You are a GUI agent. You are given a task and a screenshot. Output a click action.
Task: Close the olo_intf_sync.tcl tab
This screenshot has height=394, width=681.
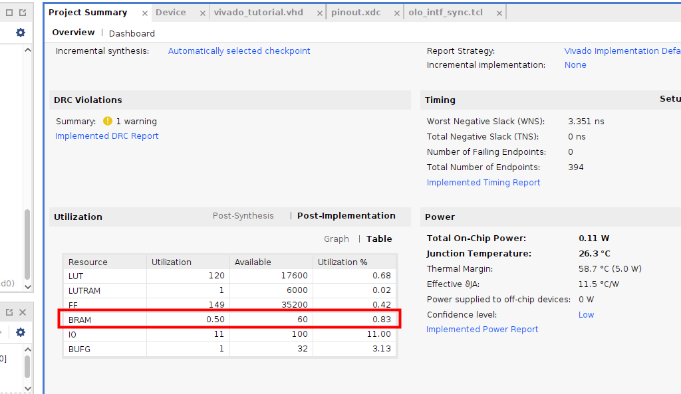pos(499,13)
